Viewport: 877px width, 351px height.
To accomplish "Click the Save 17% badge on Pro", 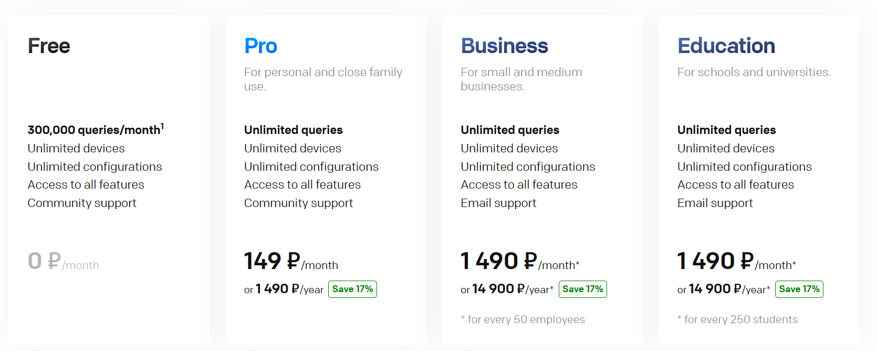I will tap(352, 290).
